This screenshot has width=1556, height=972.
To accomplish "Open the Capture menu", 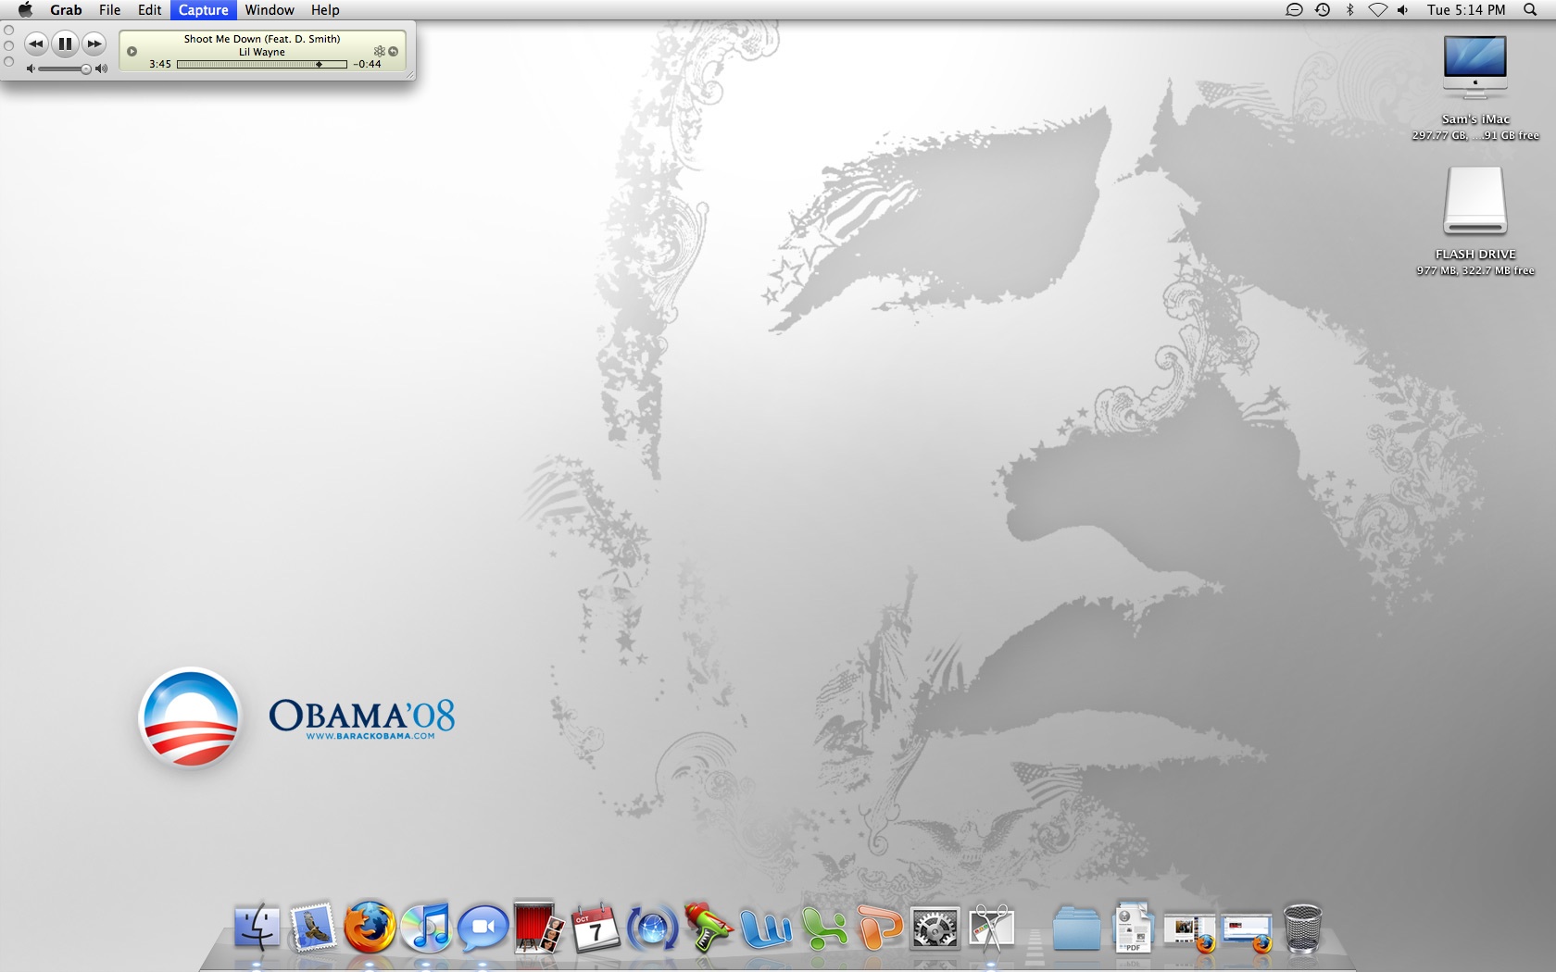I will click(204, 10).
